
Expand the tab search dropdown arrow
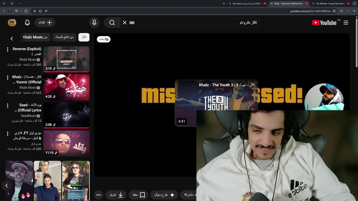click(354, 4)
